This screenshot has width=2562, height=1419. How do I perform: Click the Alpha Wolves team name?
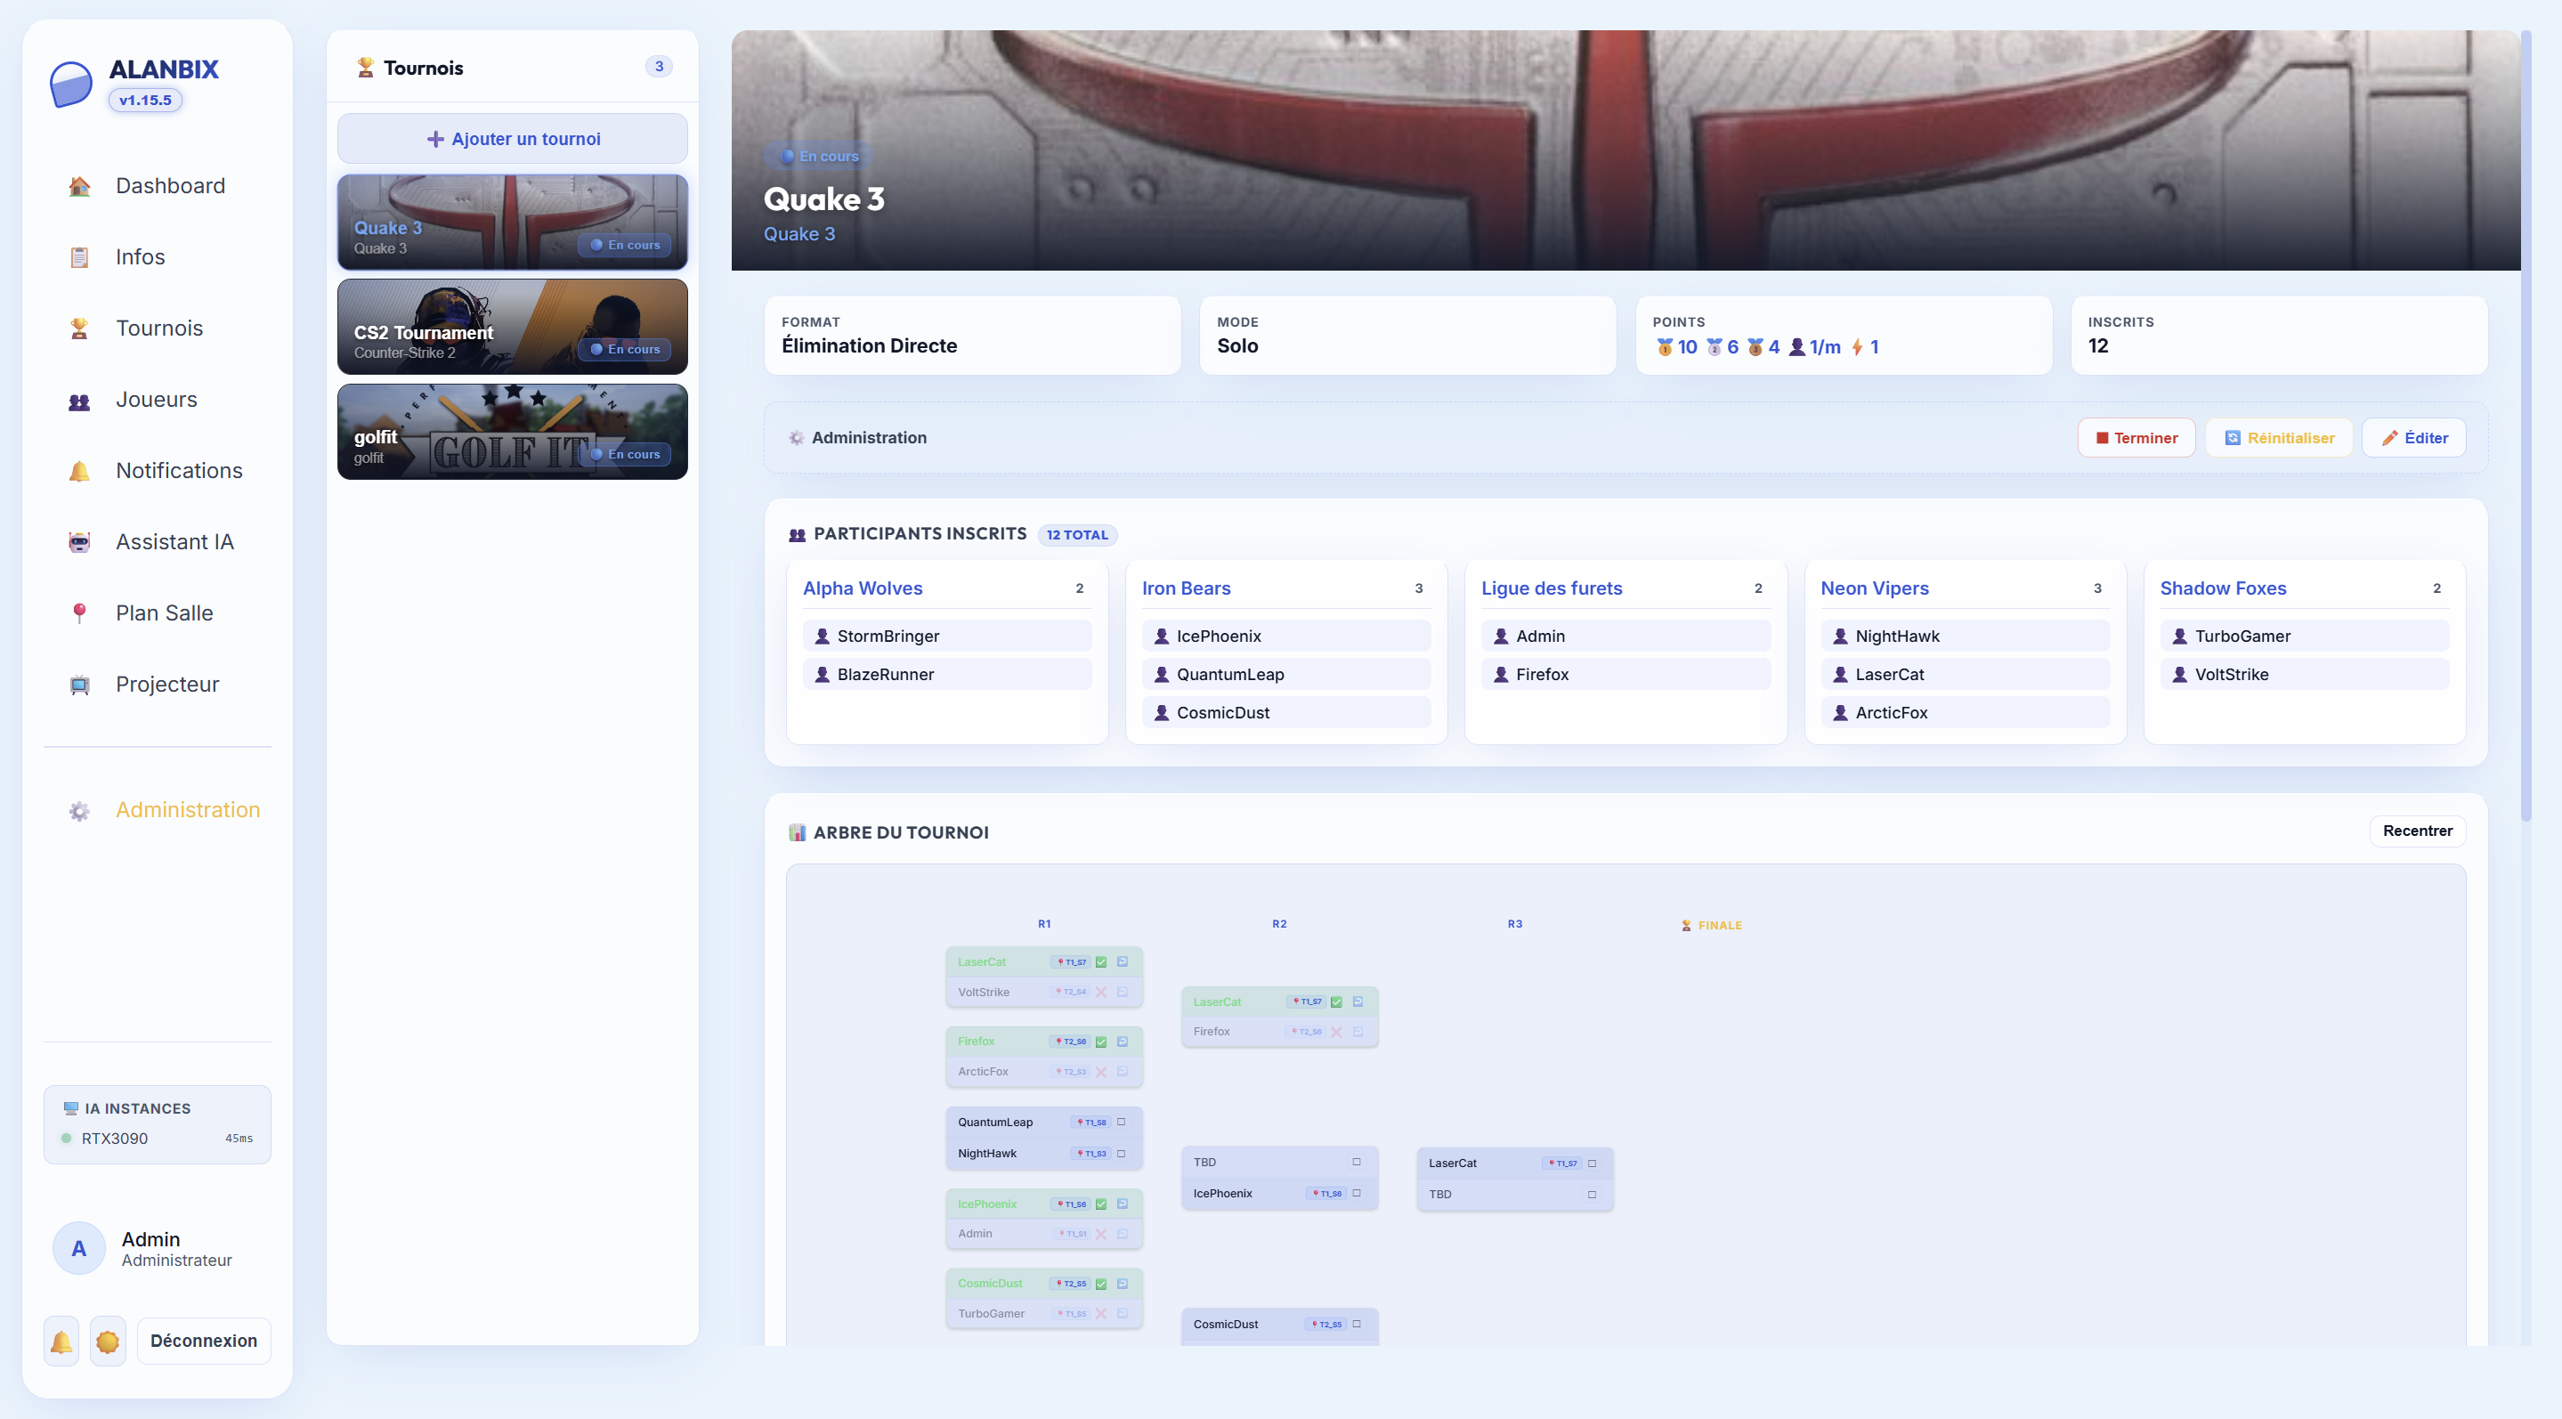click(x=863, y=588)
